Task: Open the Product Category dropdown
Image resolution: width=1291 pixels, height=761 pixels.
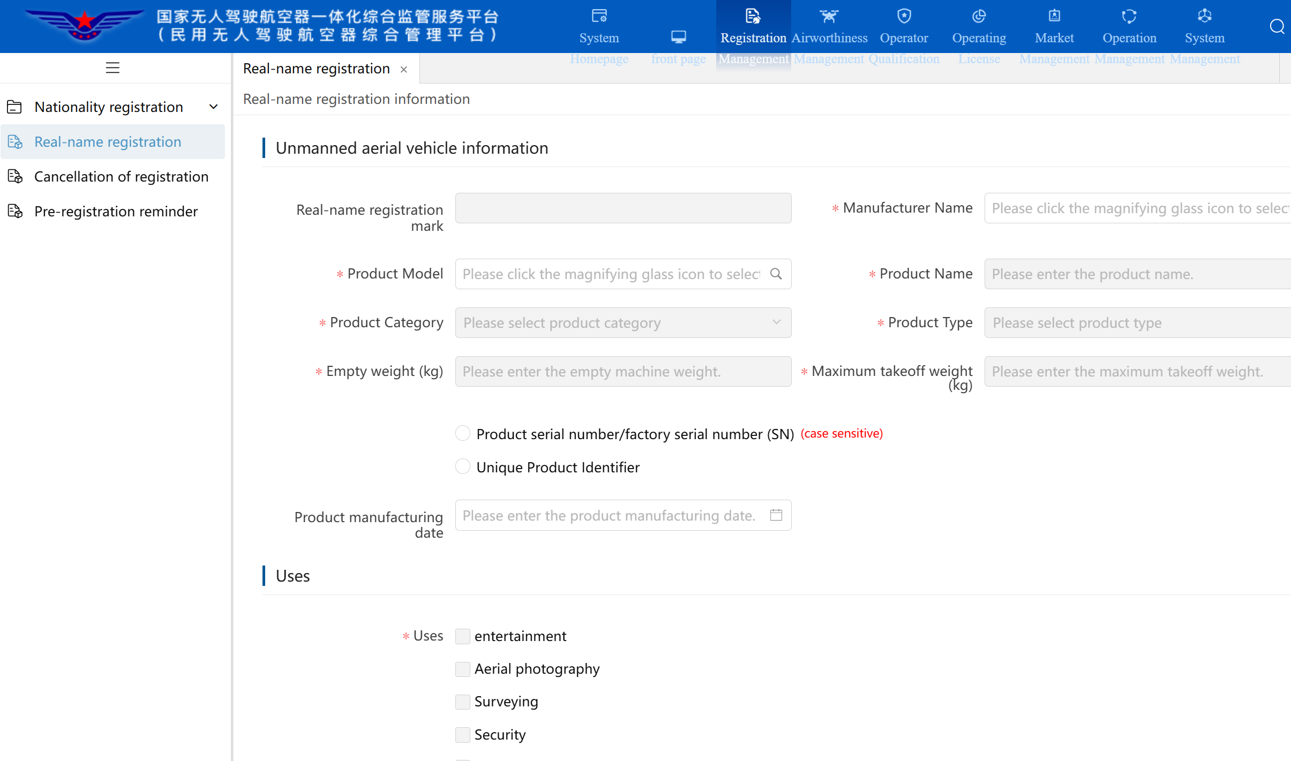Action: [623, 322]
